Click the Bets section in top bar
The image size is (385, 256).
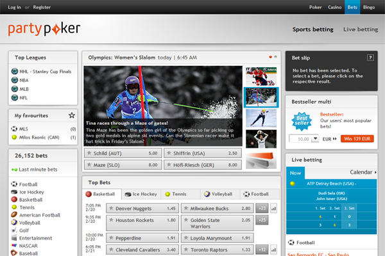click(x=352, y=7)
